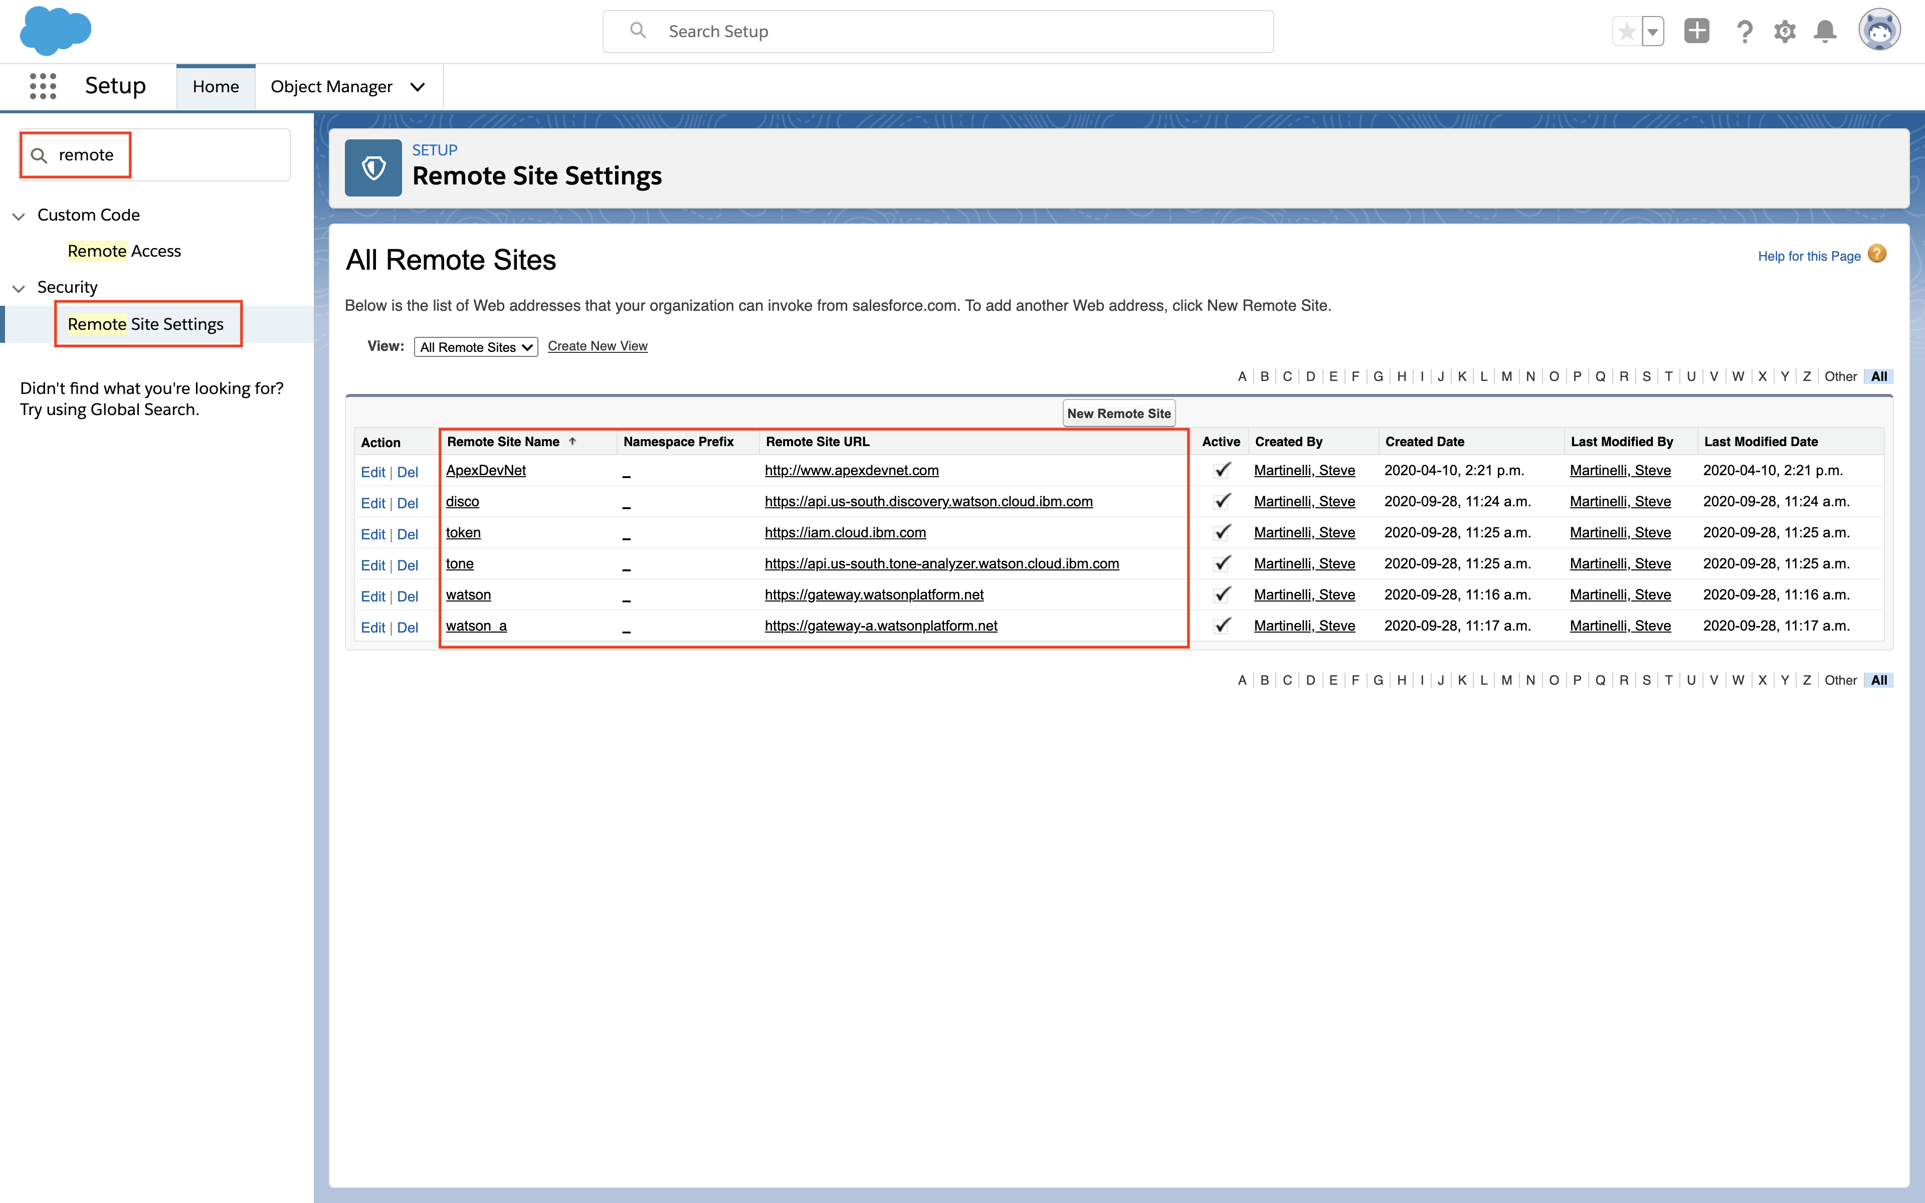1925x1203 pixels.
Task: Open the Favorites star icon
Action: pos(1627,32)
